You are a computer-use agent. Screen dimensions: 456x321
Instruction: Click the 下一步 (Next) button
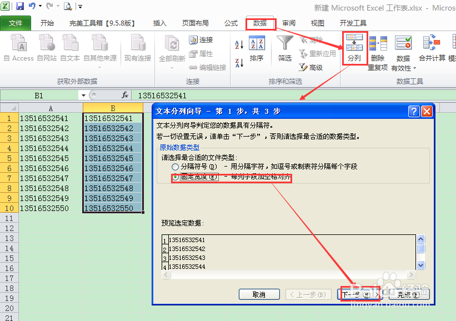[x=359, y=294]
